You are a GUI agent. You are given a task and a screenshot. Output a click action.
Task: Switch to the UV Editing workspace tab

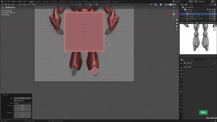click(x=54, y=2)
